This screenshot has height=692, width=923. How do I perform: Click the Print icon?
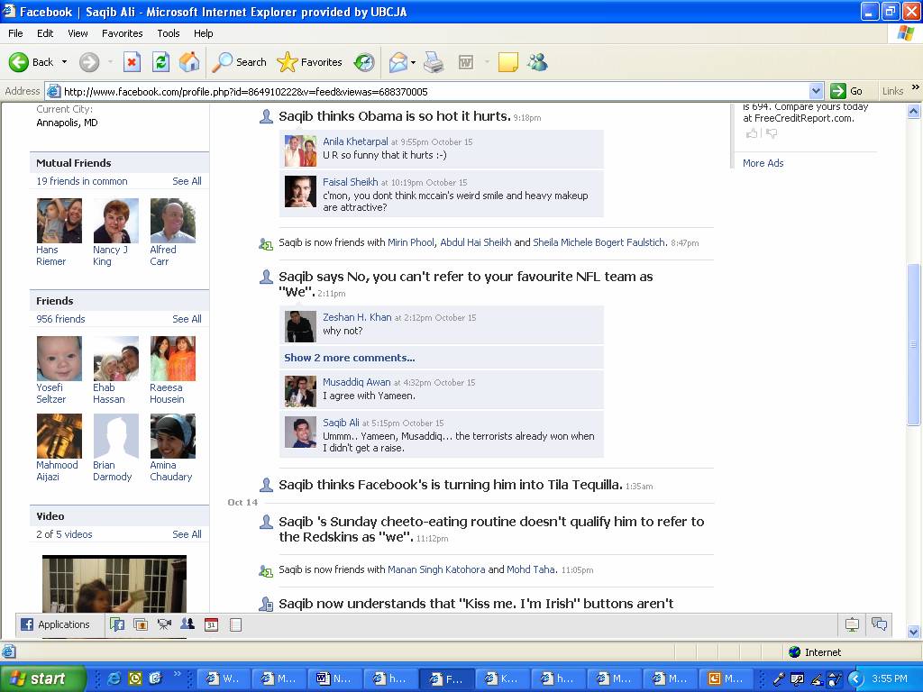434,62
